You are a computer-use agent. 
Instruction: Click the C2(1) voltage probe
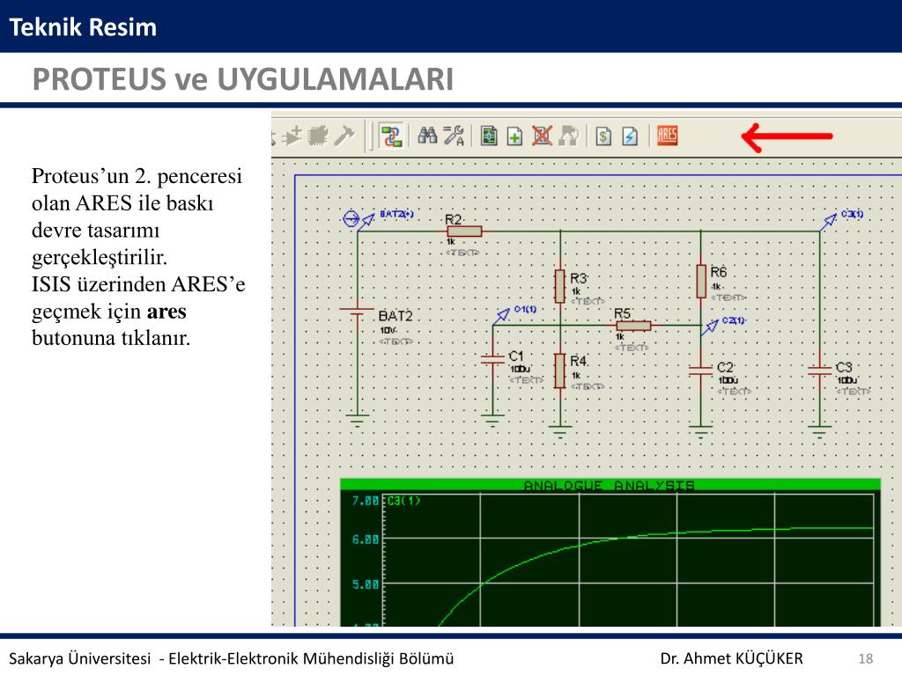click(x=710, y=327)
